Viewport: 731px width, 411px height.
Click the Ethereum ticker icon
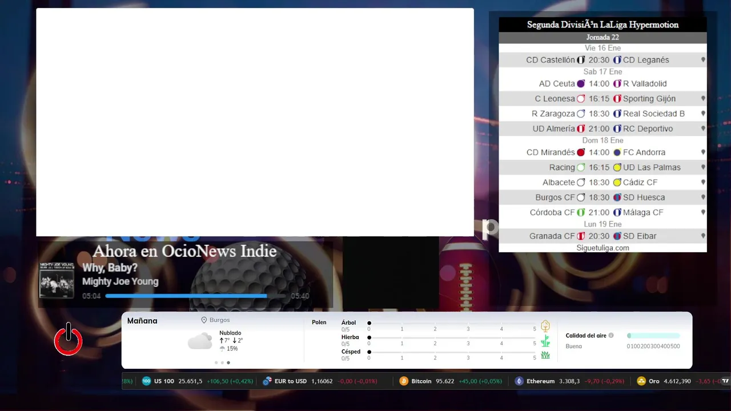click(x=519, y=381)
